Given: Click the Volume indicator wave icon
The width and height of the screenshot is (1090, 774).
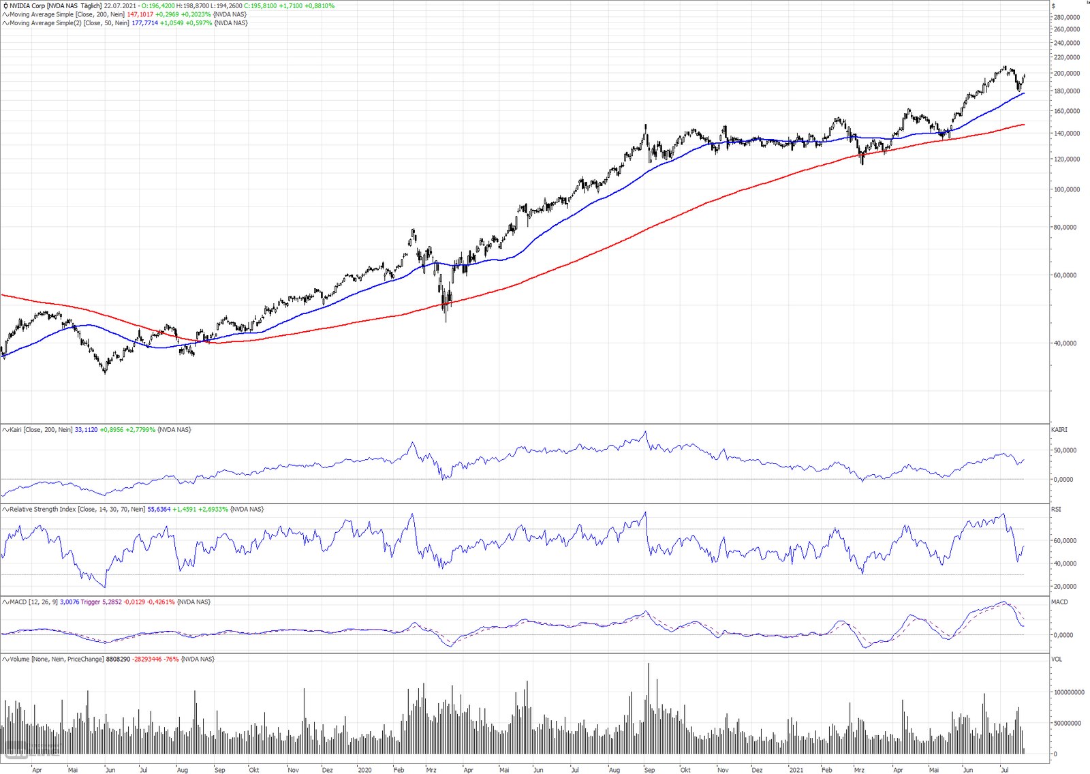Looking at the screenshot, I should (5, 660).
